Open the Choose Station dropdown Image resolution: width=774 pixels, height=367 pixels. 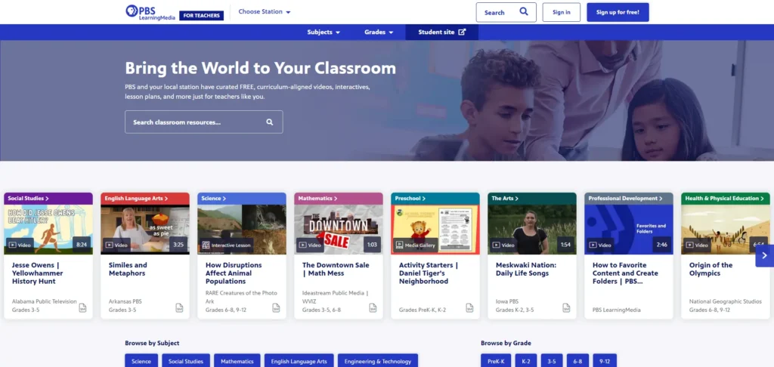(265, 12)
